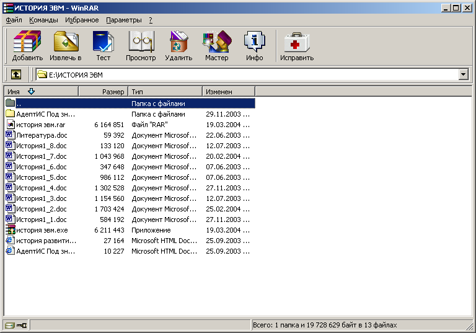
Task: Select the история звм.exe SFX icon
Action: click(x=11, y=229)
